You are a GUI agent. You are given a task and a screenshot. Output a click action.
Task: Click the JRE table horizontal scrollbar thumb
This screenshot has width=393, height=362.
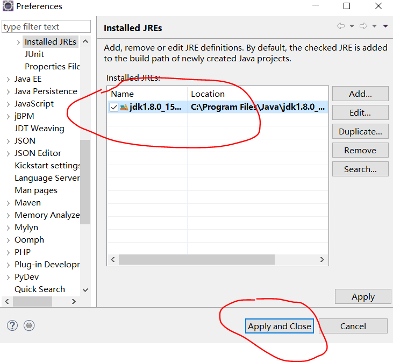point(197,260)
